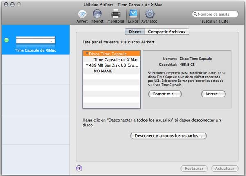
Task: Click the window minimize button
Action: pos(12,5)
